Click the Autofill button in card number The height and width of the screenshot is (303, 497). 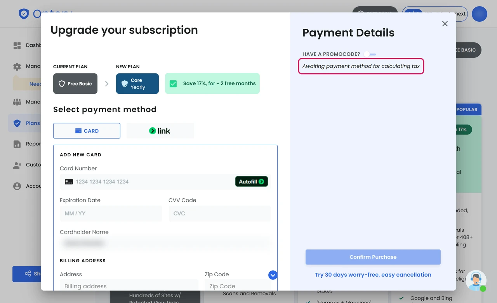click(252, 182)
